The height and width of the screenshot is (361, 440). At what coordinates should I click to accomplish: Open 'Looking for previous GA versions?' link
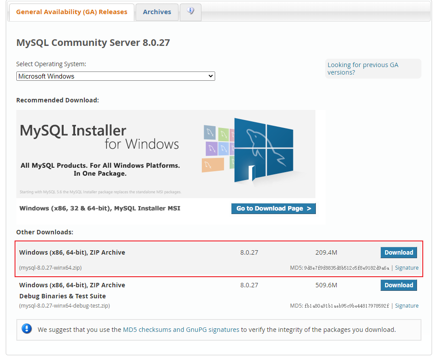point(363,68)
